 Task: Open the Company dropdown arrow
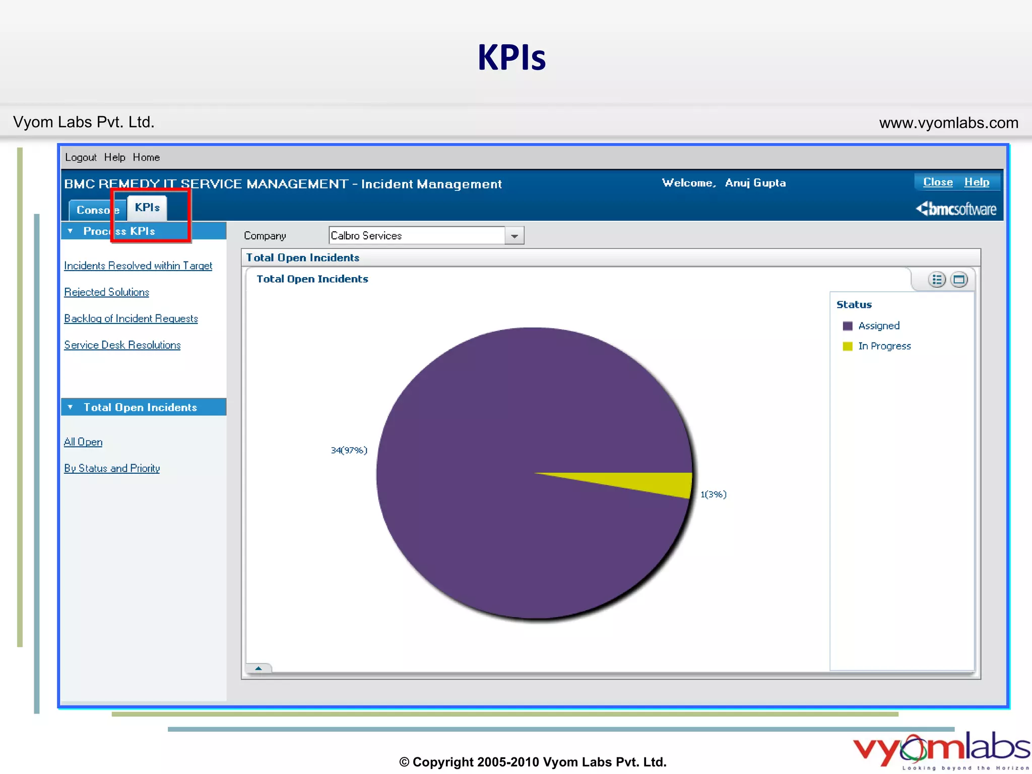point(514,236)
